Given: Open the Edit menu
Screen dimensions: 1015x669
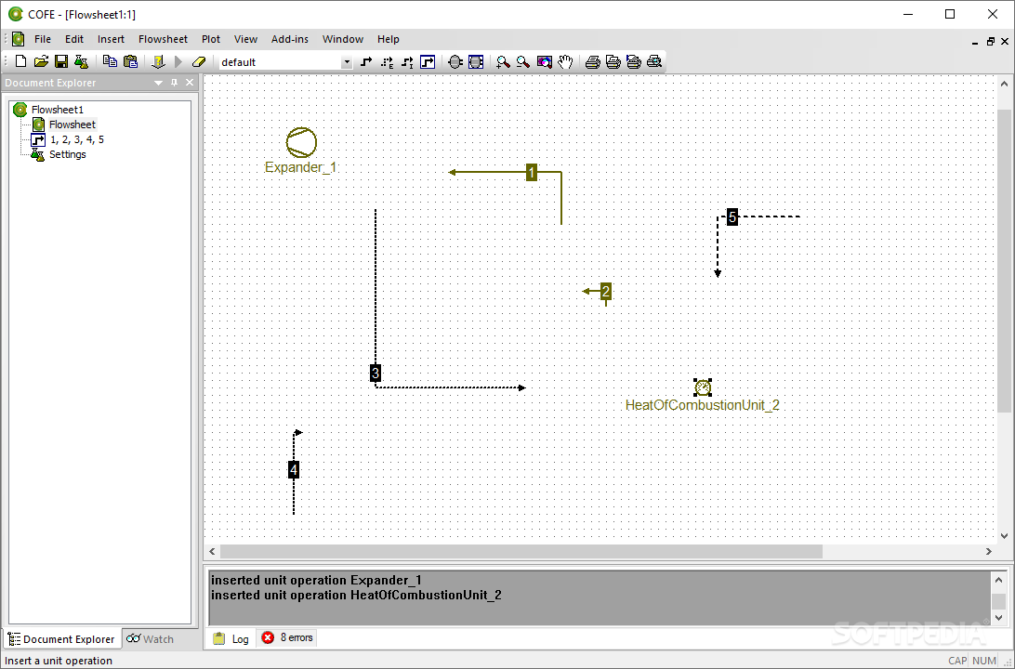Looking at the screenshot, I should point(73,39).
